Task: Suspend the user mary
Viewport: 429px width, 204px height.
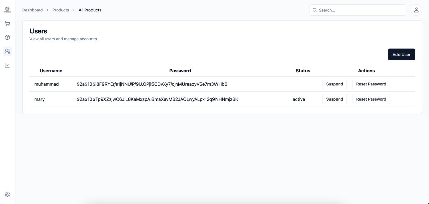Action: click(334, 99)
